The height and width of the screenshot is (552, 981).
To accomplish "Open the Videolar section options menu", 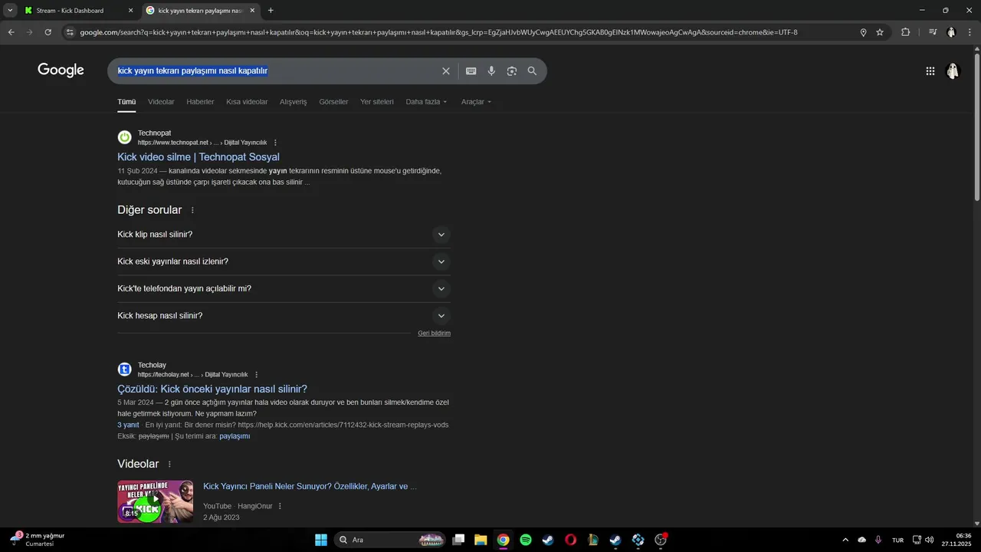I will pyautogui.click(x=169, y=465).
